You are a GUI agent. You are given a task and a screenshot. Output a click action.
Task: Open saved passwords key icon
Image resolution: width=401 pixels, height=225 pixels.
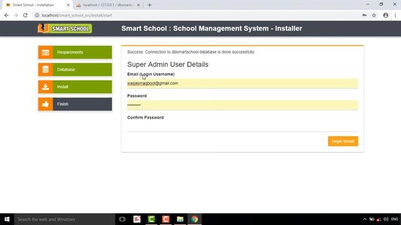[x=365, y=15]
